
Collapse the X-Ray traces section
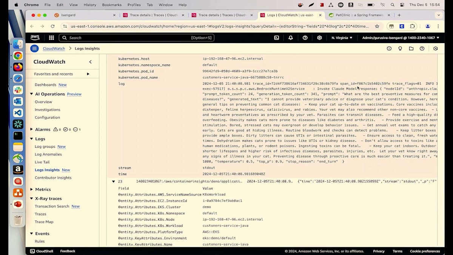[32, 198]
